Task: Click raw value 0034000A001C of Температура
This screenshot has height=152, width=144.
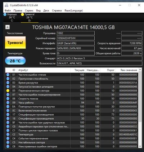Action: (x=128, y=134)
